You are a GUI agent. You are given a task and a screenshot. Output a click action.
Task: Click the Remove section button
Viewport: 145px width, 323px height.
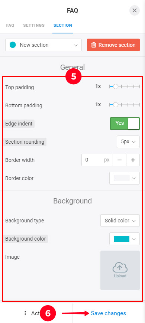(113, 45)
